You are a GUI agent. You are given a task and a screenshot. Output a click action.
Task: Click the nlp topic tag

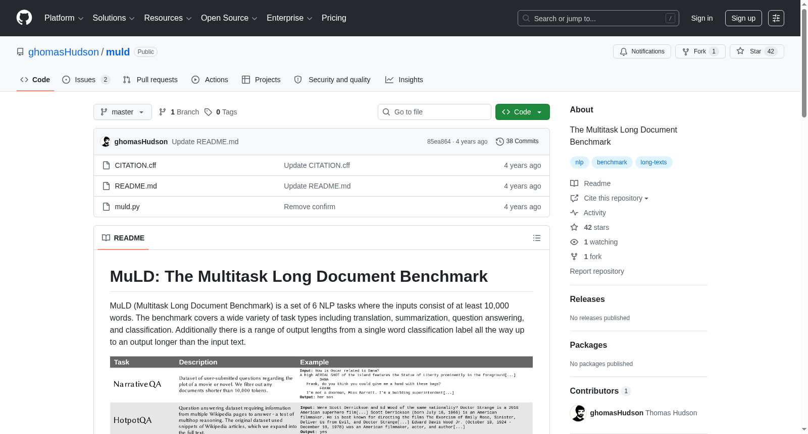click(x=579, y=162)
